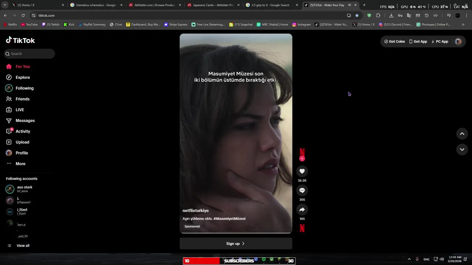Viewport: 472px width, 265px height.
Task: Open the translate extension icon in toolbar
Action: (409, 15)
